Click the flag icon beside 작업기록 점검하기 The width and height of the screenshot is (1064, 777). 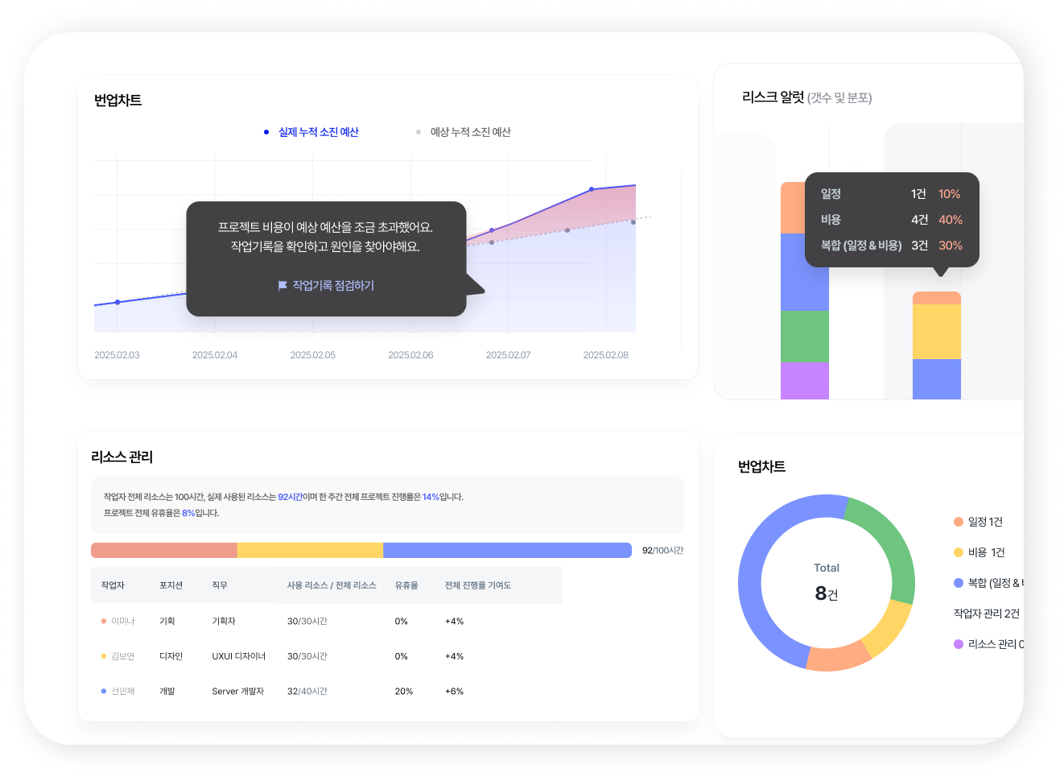coord(282,286)
